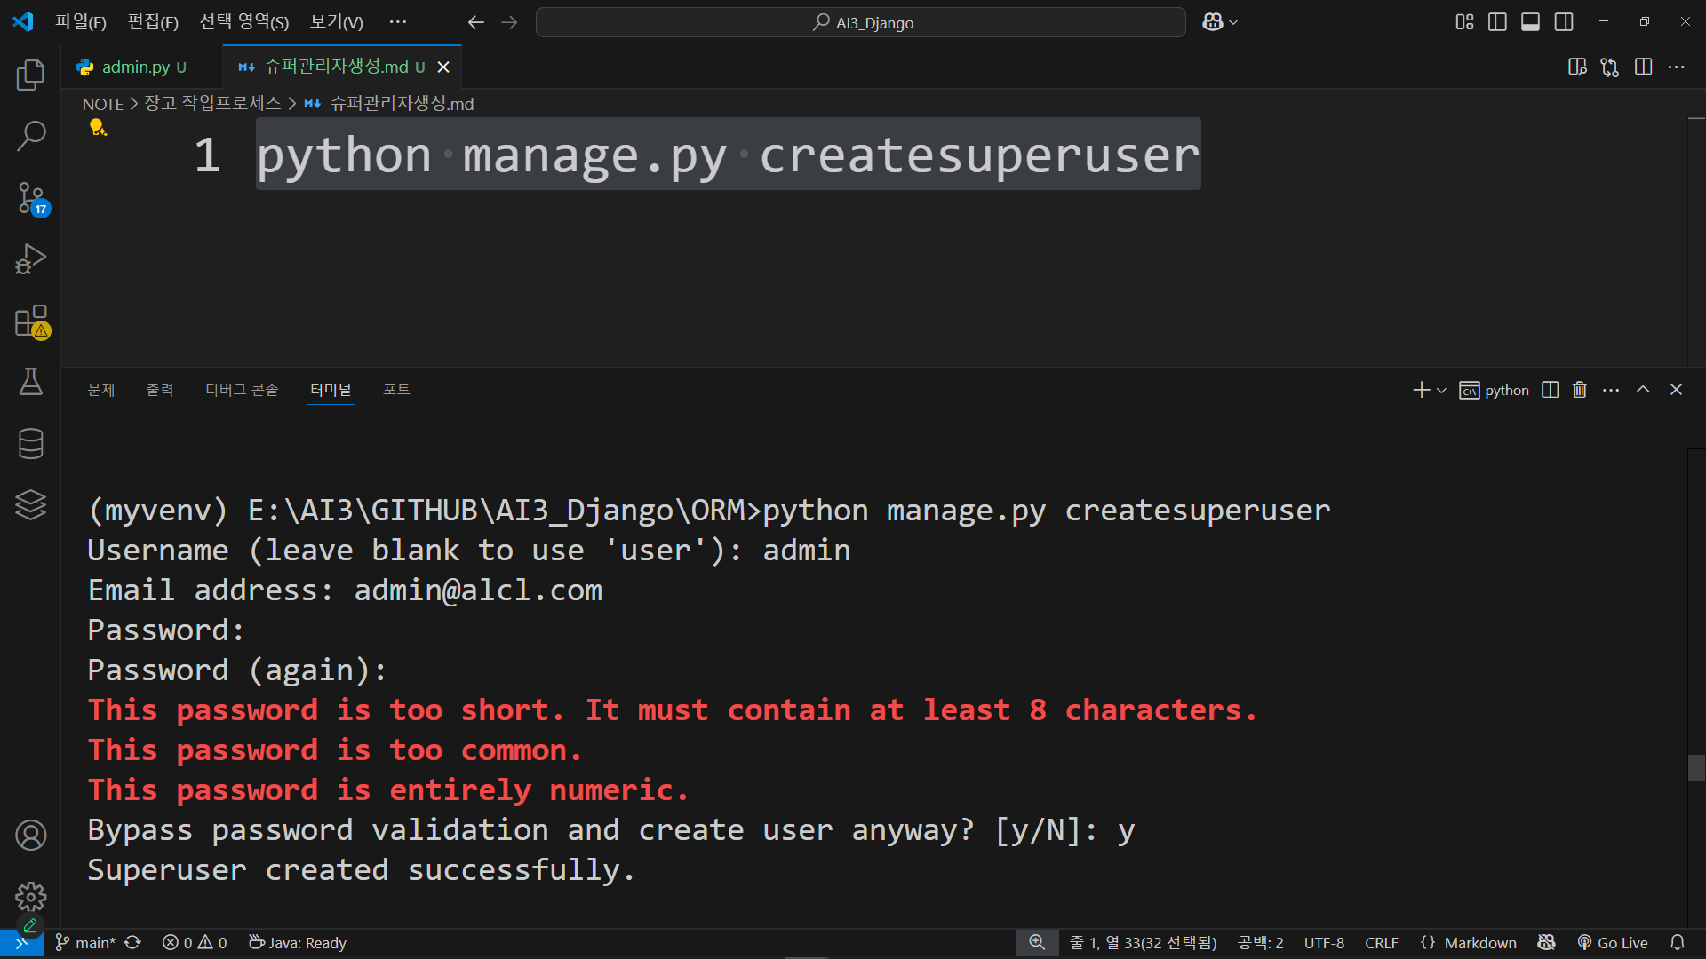Open the Customize Layout icon
The height and width of the screenshot is (959, 1706).
click(x=1464, y=22)
